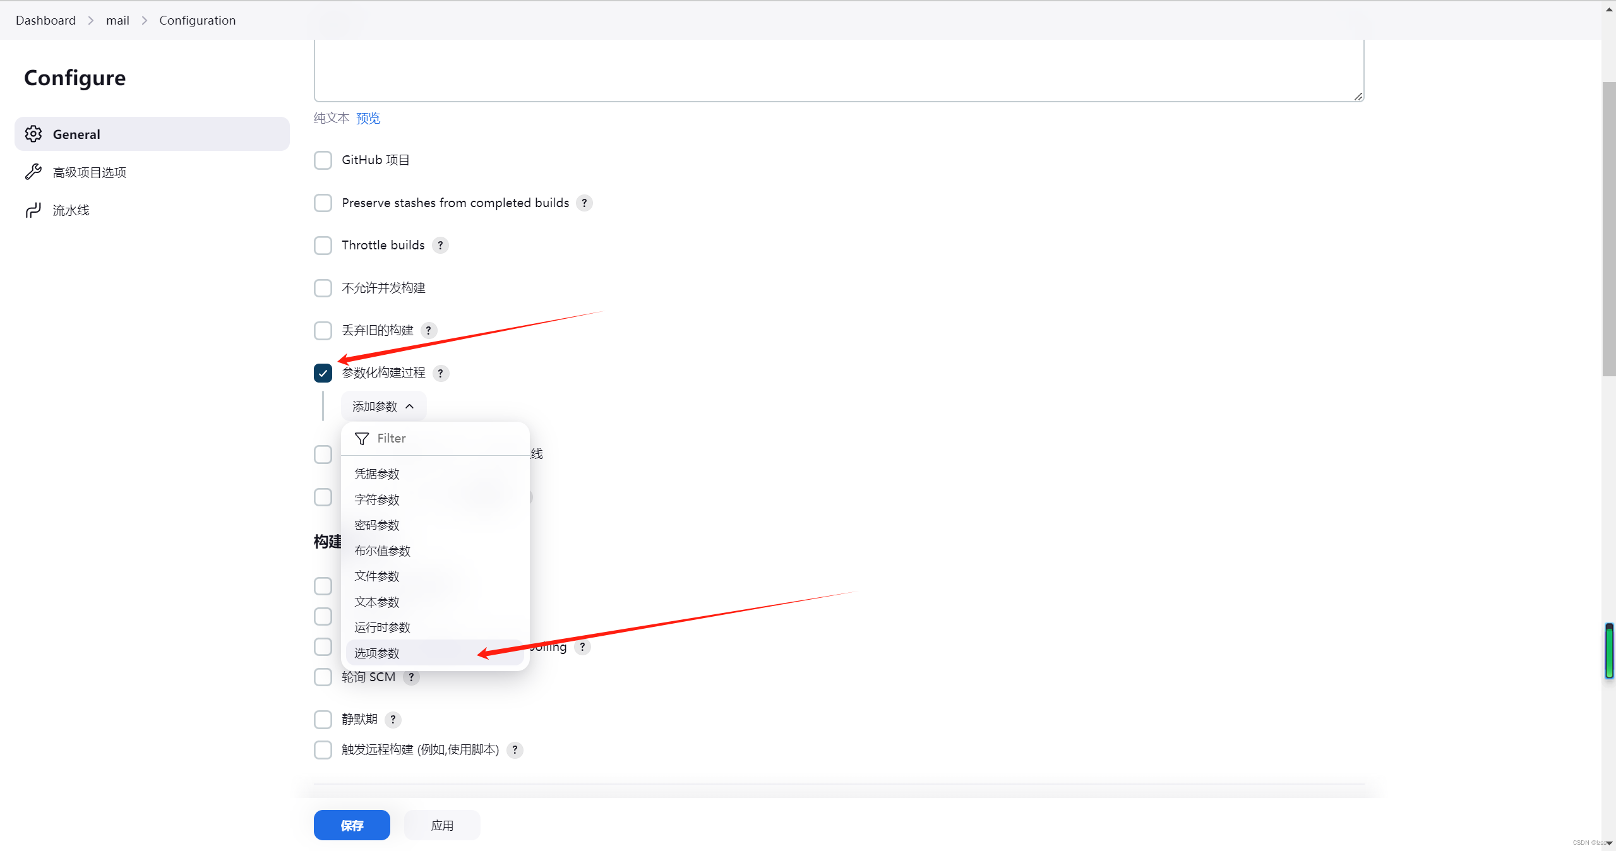The image size is (1616, 851).
Task: Uncheck the 参数化构建过程 checkbox
Action: coord(323,373)
